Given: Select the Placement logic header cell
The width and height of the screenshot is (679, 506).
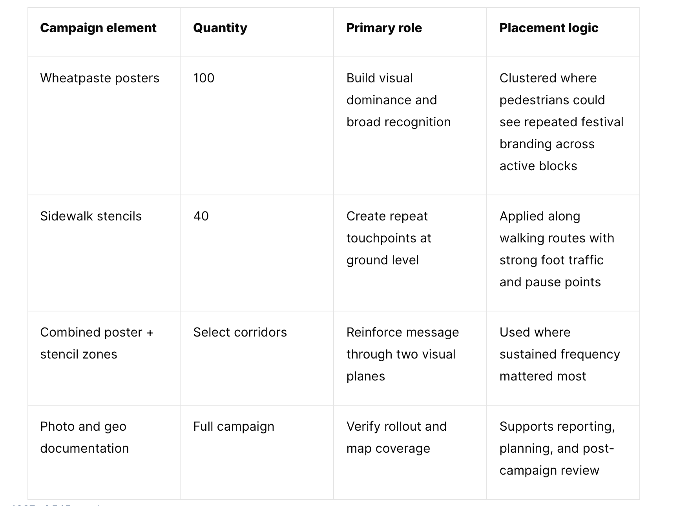Looking at the screenshot, I should click(563, 32).
